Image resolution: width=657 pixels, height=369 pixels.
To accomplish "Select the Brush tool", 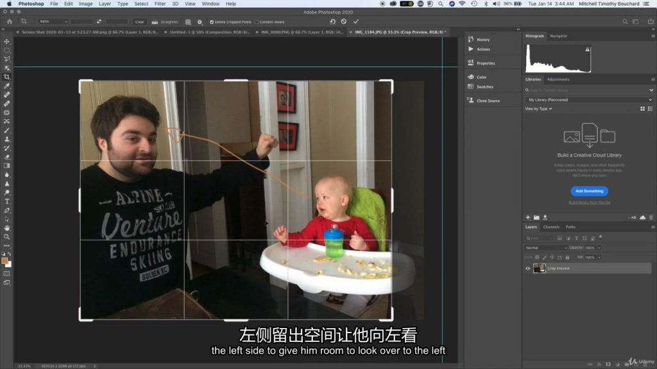I will click(x=6, y=131).
